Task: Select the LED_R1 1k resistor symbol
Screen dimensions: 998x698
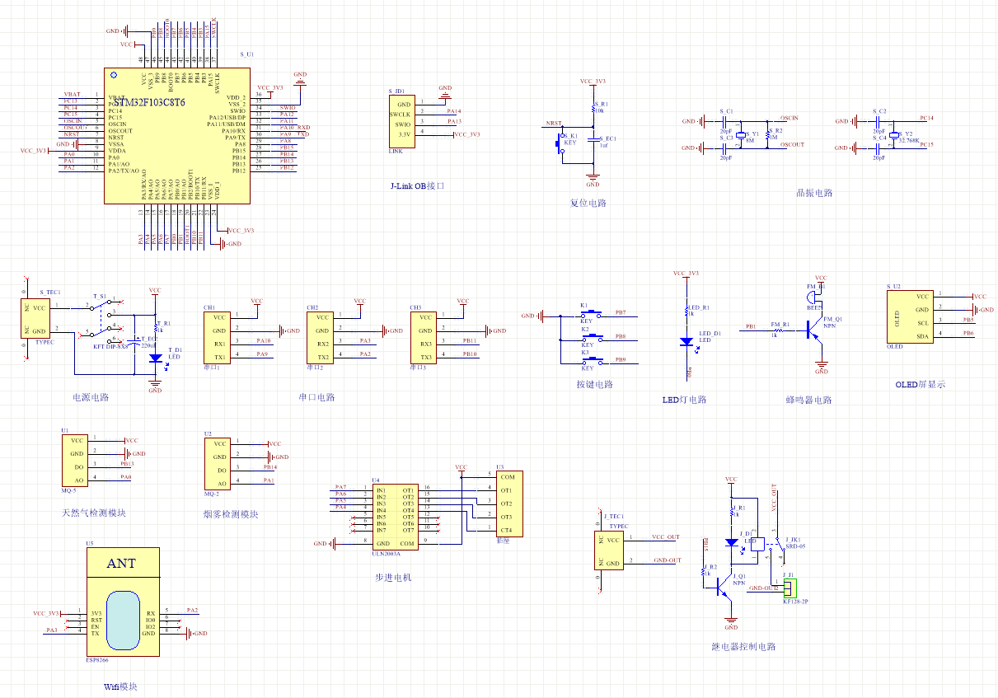Action: (686, 312)
